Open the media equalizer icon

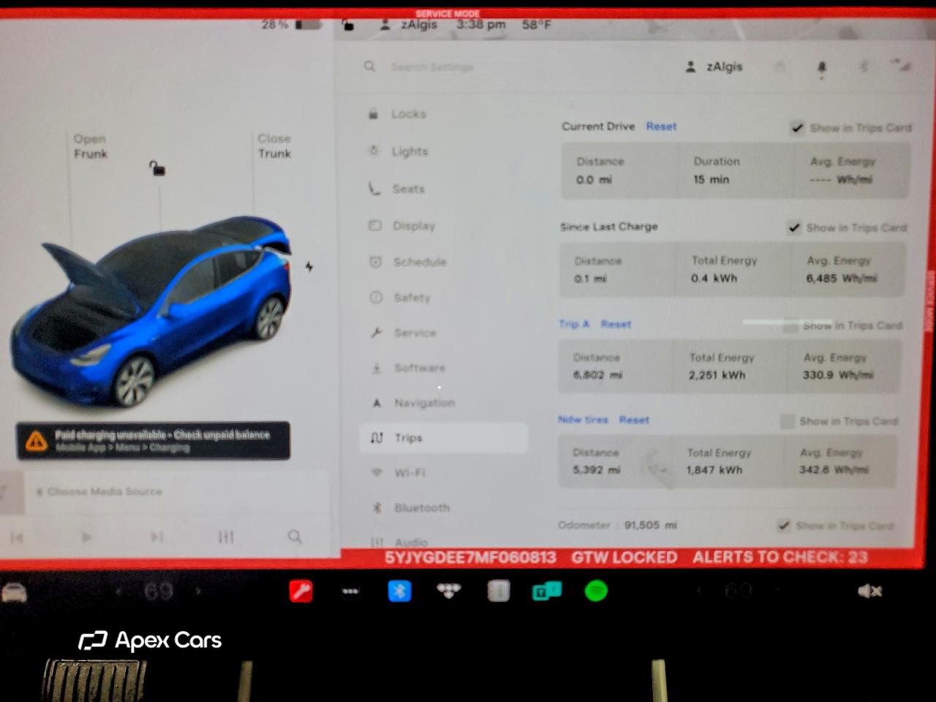pyautogui.click(x=226, y=537)
